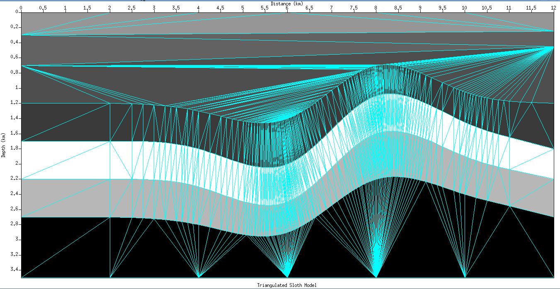The image size is (560, 289).
Task: Select the "2" tick on the depth axis
Action: [17, 164]
